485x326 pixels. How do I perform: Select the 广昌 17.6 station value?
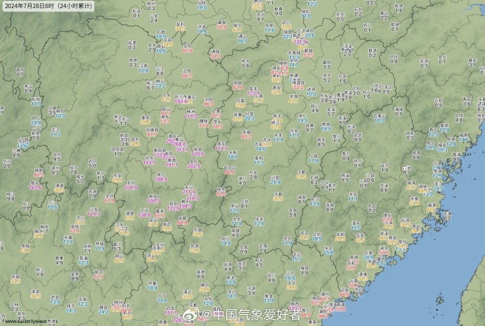[313, 158]
